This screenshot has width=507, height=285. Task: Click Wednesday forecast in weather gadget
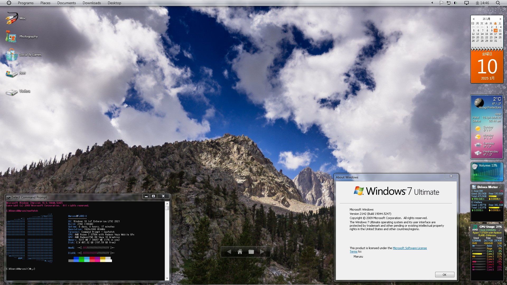486,153
